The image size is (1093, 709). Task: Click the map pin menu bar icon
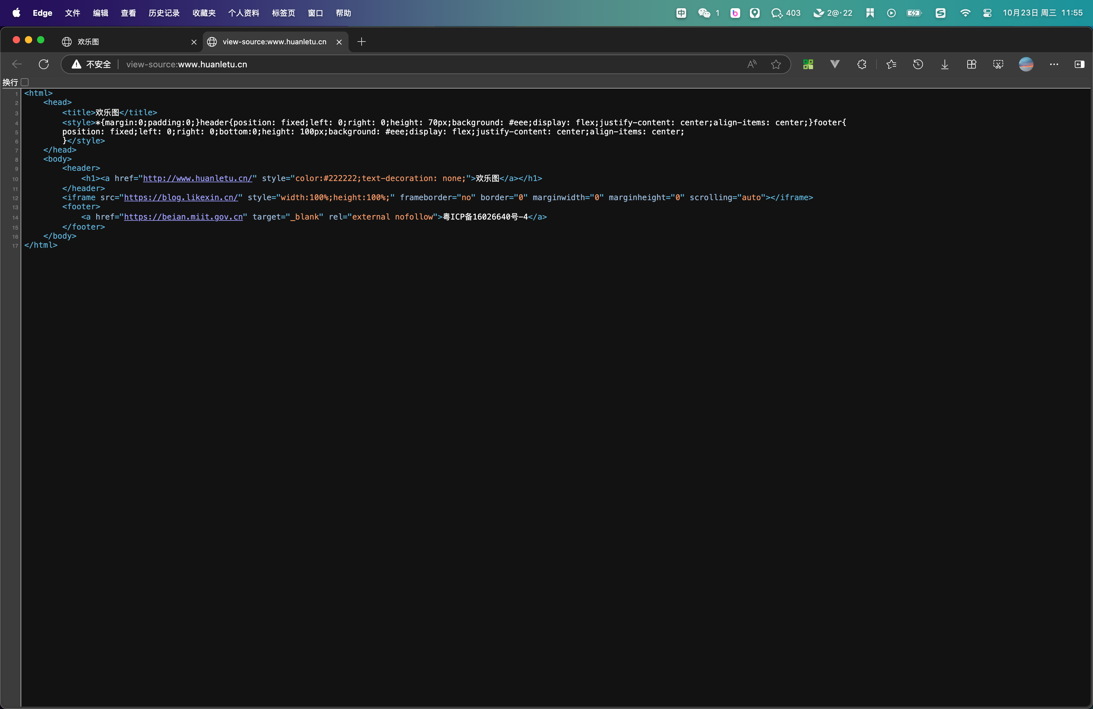coord(755,13)
